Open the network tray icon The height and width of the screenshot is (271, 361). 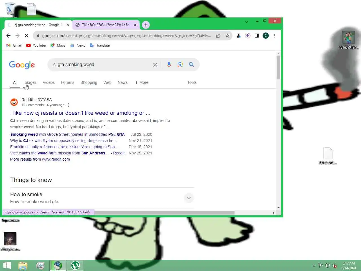click(327, 266)
